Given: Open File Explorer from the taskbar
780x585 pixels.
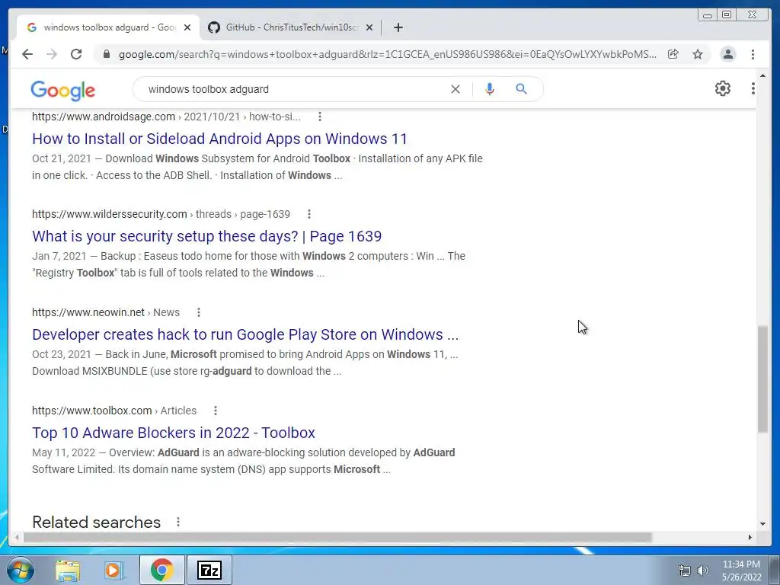Looking at the screenshot, I should coord(68,570).
